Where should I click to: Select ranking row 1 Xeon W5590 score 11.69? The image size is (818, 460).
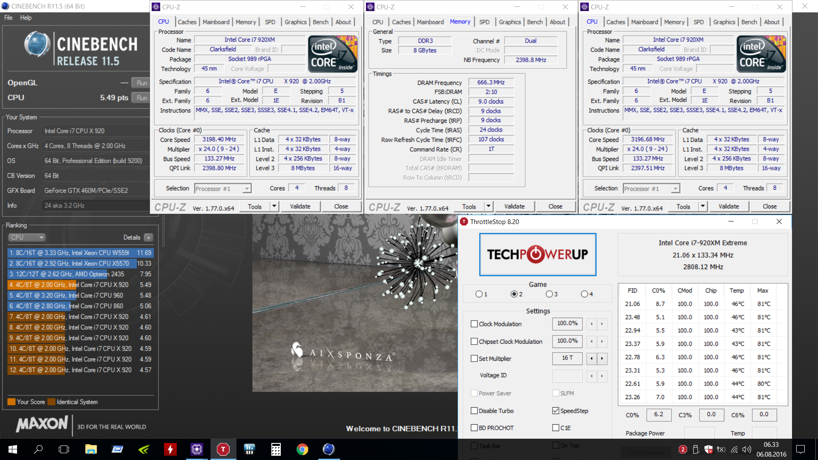coord(80,253)
